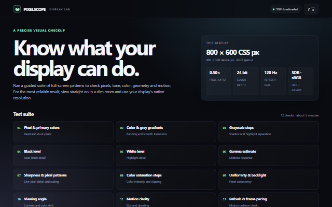Image resolution: width=332 pixels, height=207 pixels.
Task: Select the White level test card
Action: click(x=166, y=155)
